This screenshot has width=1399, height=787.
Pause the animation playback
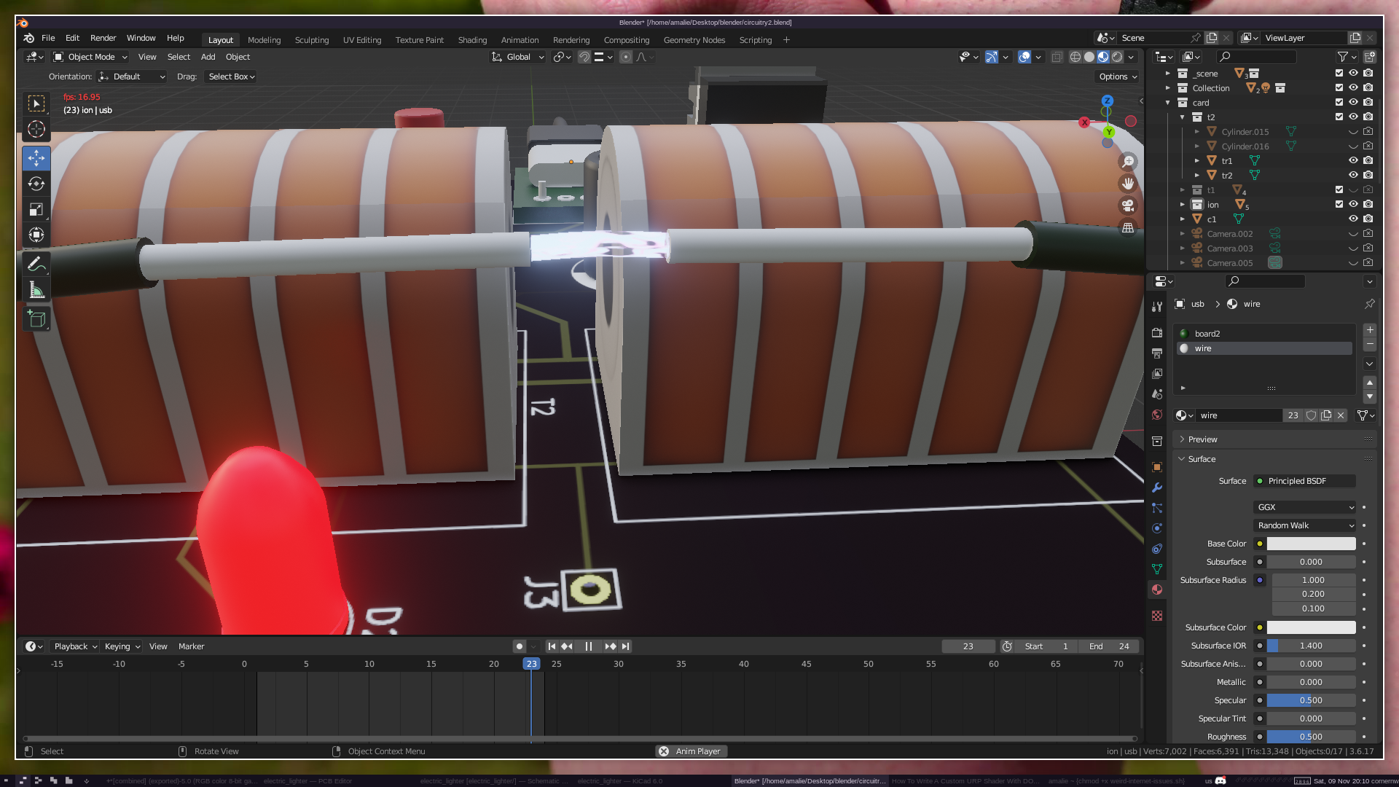click(x=589, y=646)
